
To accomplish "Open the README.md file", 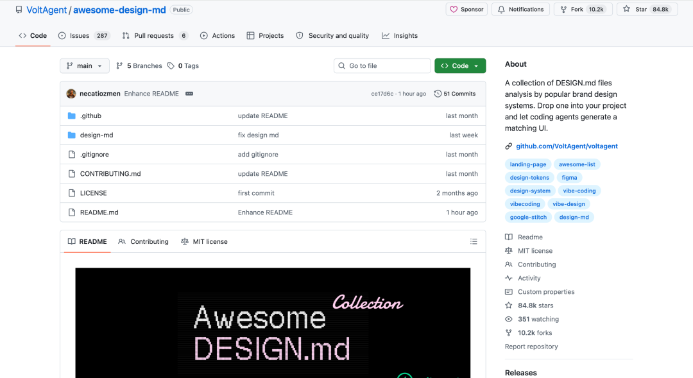I will click(x=99, y=212).
